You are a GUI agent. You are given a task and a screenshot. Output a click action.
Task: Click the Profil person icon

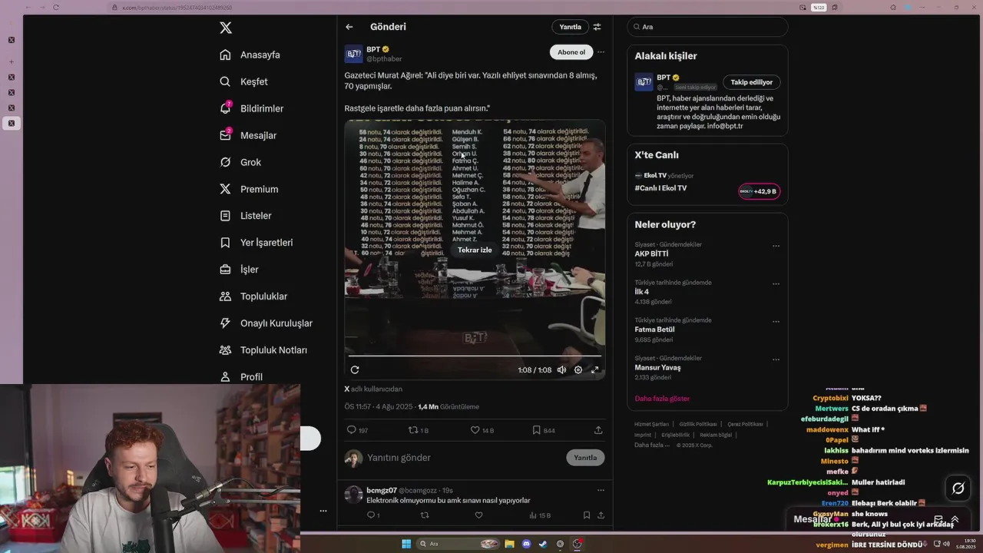coord(225,377)
